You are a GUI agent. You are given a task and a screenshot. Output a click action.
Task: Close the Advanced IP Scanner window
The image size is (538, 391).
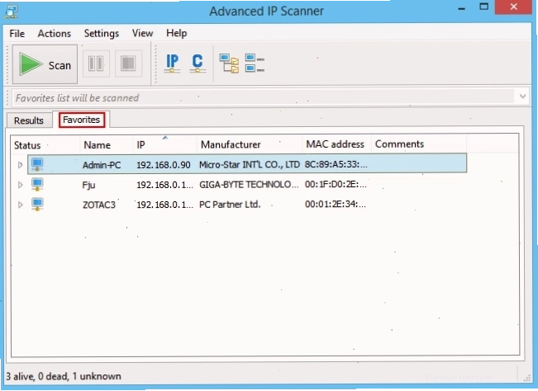click(514, 7)
